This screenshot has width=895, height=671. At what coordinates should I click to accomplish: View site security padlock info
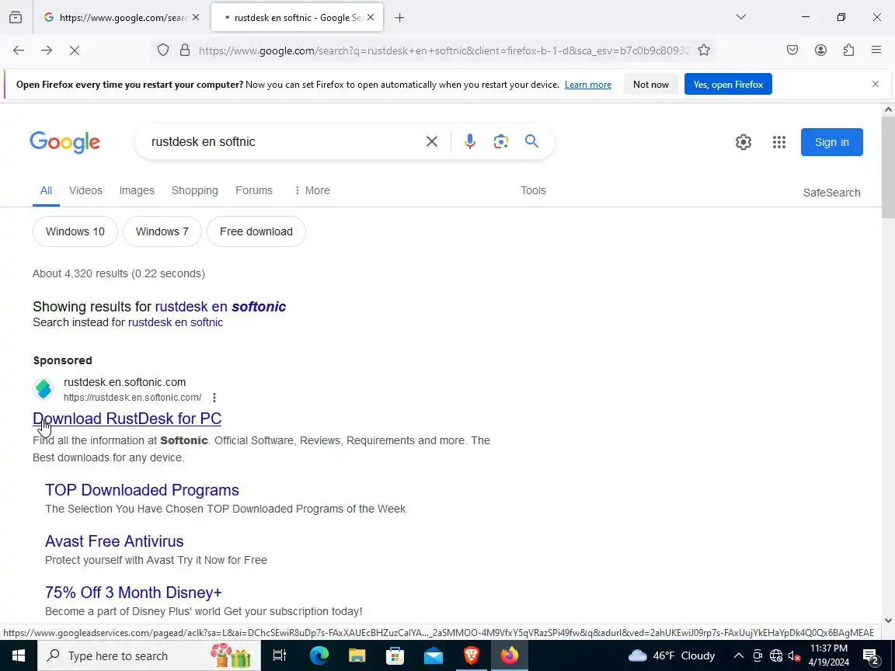(184, 50)
